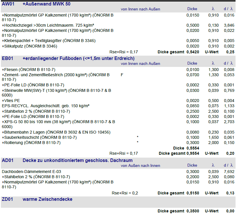Click the Zement- und Zementfließestrich layer entry

click(56, 75)
